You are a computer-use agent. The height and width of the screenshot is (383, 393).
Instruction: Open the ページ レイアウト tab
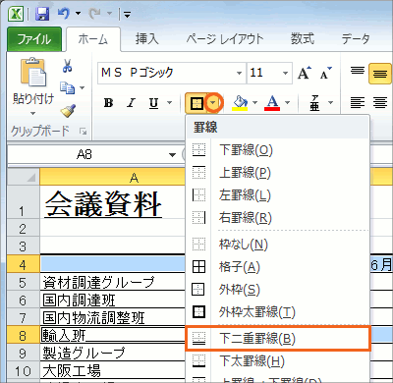tap(225, 39)
